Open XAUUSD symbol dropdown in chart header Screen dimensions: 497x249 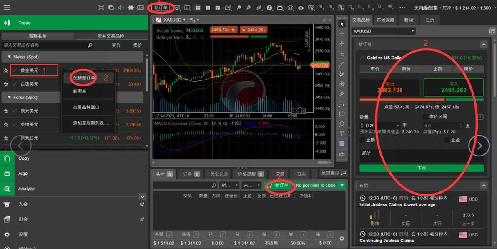pyautogui.click(x=184, y=20)
